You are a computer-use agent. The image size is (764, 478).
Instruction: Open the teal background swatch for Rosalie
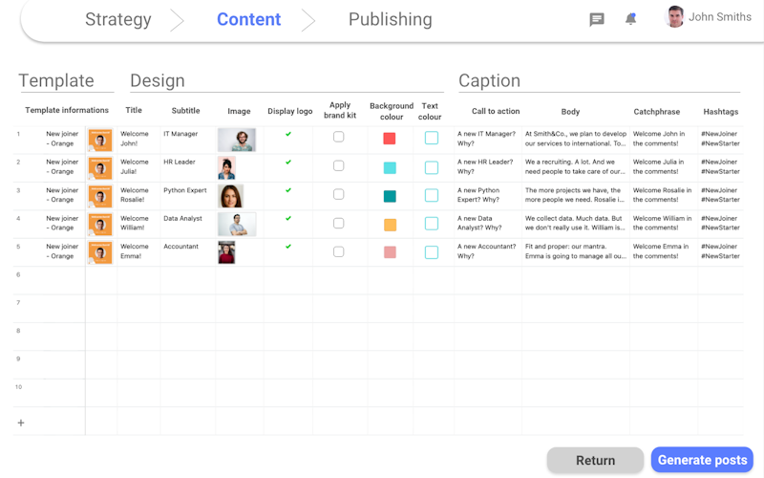[x=390, y=196]
